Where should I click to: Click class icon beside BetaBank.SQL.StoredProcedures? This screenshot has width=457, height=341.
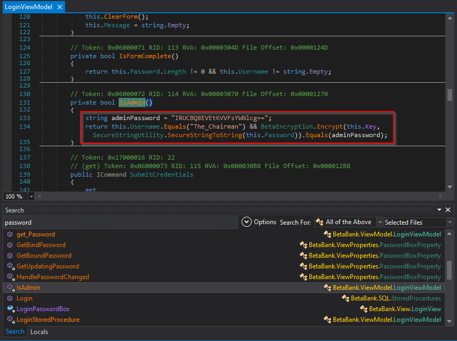pos(345,298)
